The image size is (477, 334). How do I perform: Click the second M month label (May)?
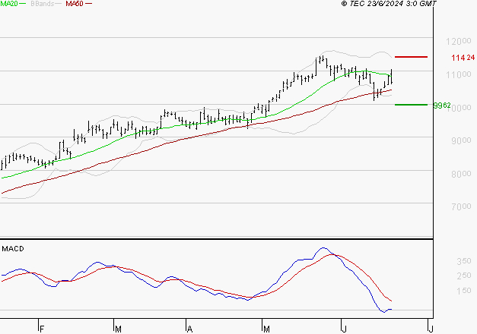(266, 329)
